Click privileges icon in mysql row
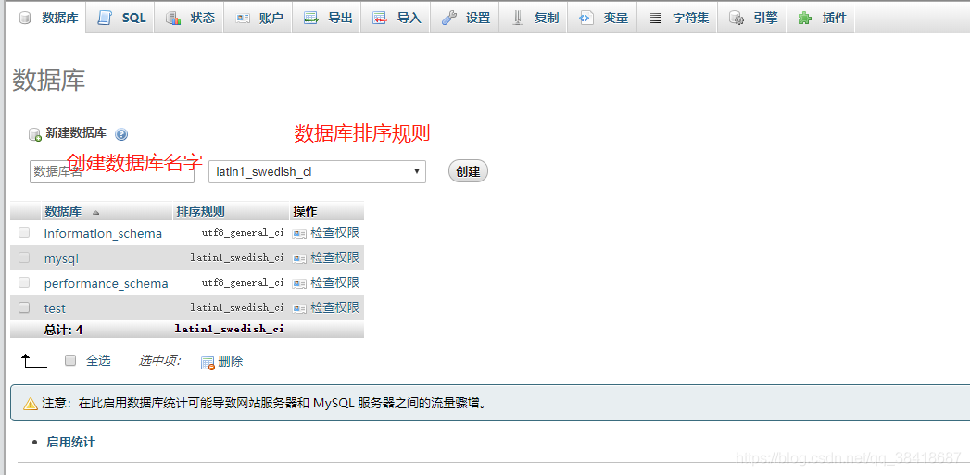970x475 pixels. 299,258
